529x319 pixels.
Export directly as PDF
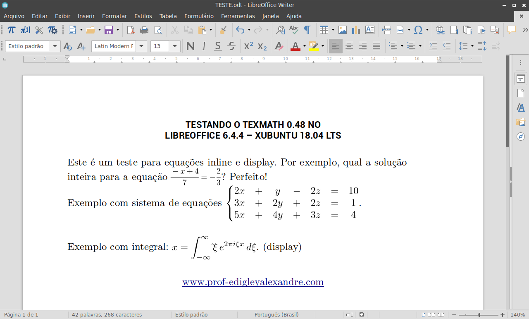131,30
